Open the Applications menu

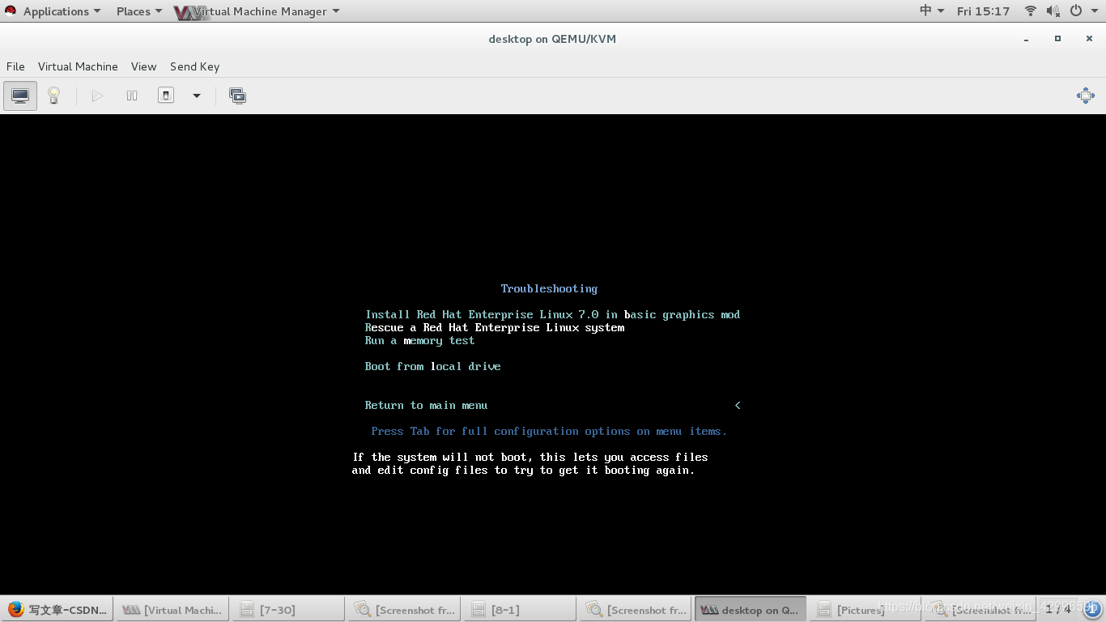[x=62, y=11]
